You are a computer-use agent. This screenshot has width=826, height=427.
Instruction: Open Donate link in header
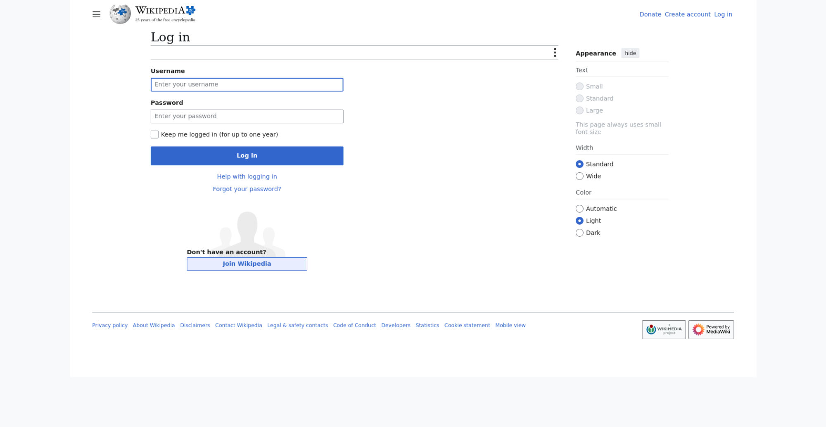pos(650,14)
